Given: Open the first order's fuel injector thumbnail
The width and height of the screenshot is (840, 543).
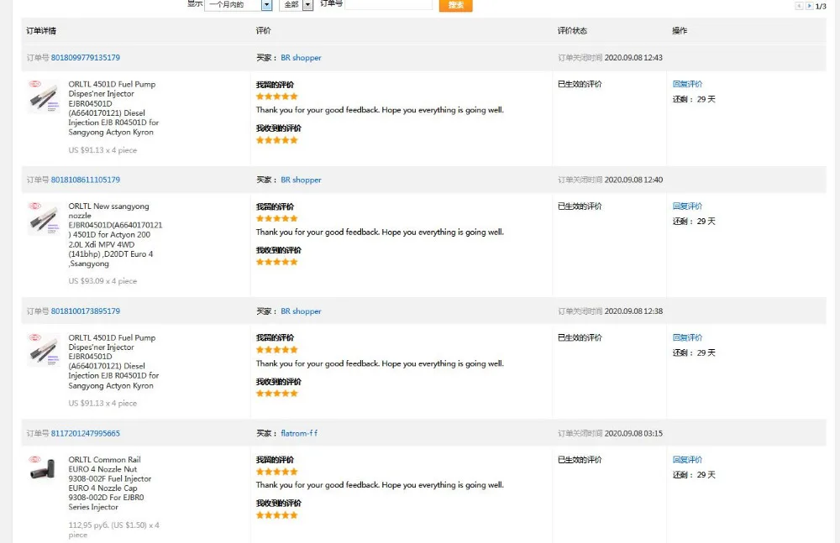Looking at the screenshot, I should pyautogui.click(x=43, y=97).
